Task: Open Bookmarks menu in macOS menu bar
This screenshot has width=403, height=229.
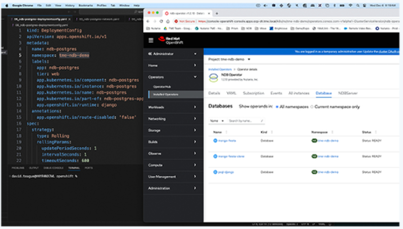Action: pos(86,6)
